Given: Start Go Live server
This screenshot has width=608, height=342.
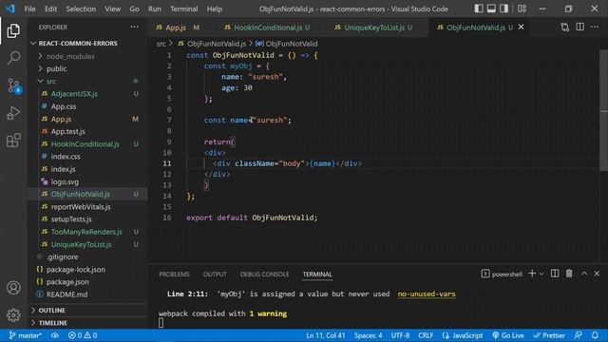Looking at the screenshot, I should (508, 335).
